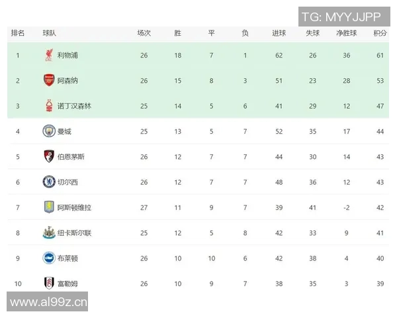Click the 场次 column header

pos(144,33)
